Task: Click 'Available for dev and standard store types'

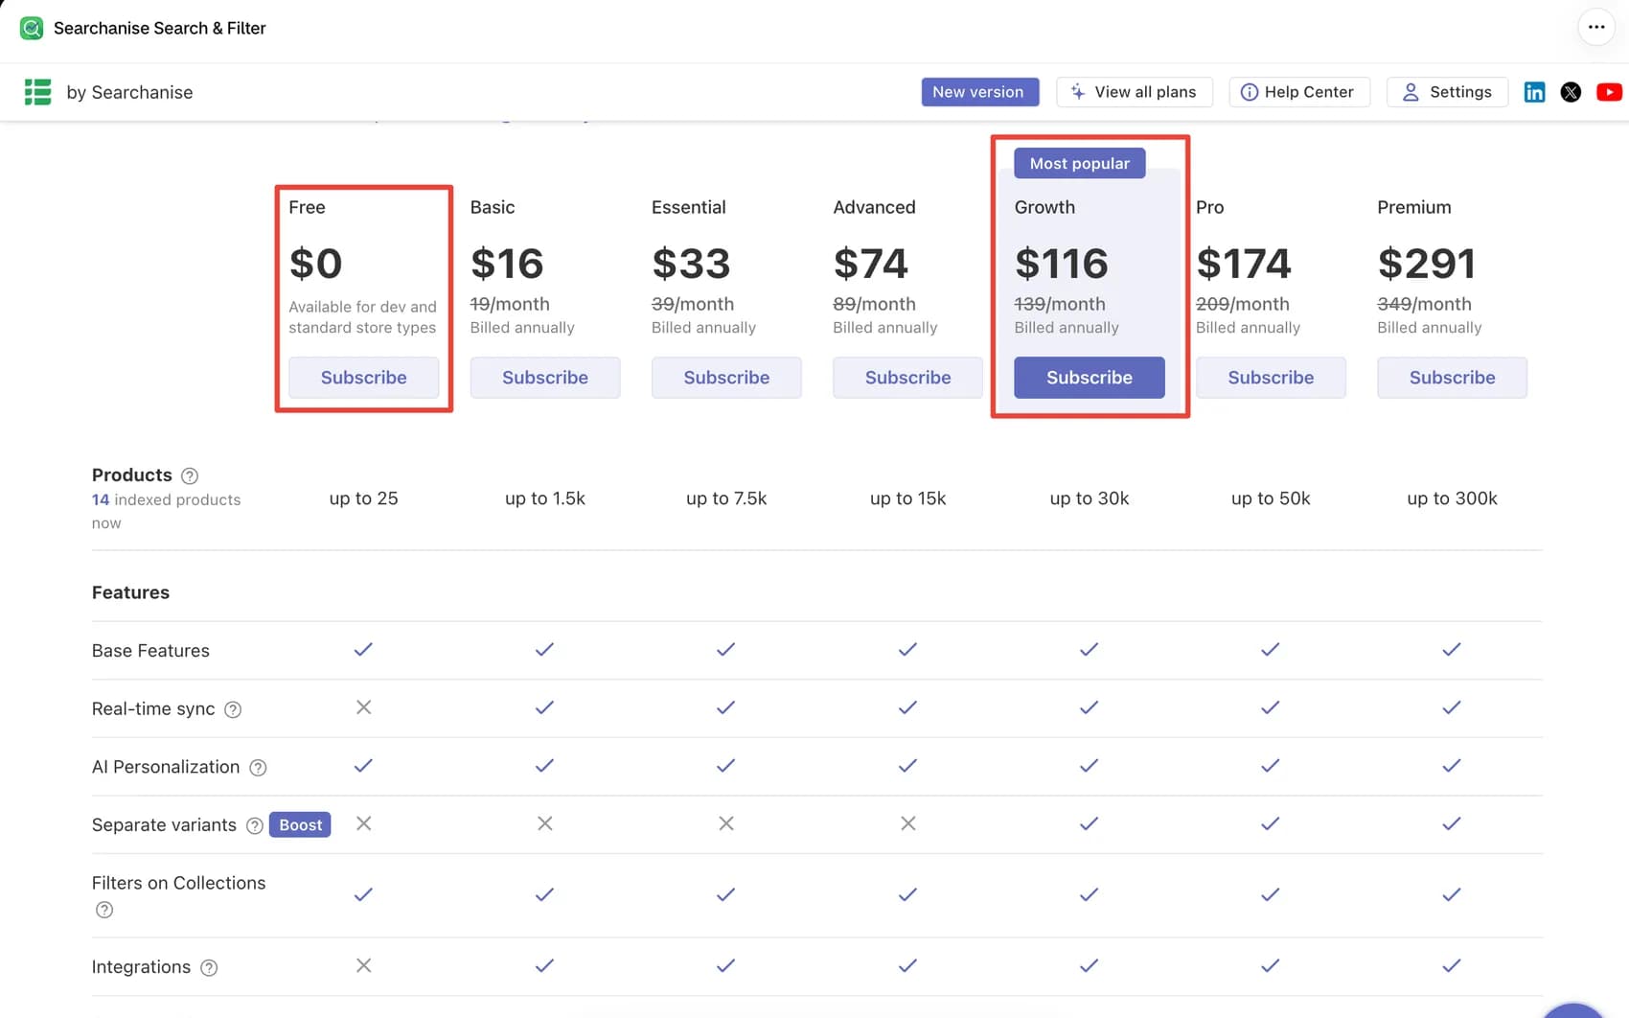Action: tap(362, 317)
